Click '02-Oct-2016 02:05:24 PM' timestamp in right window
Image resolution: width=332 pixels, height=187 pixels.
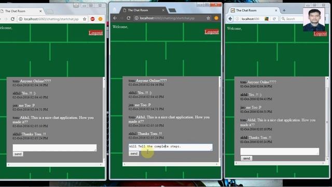pyautogui.click(x=256, y=142)
